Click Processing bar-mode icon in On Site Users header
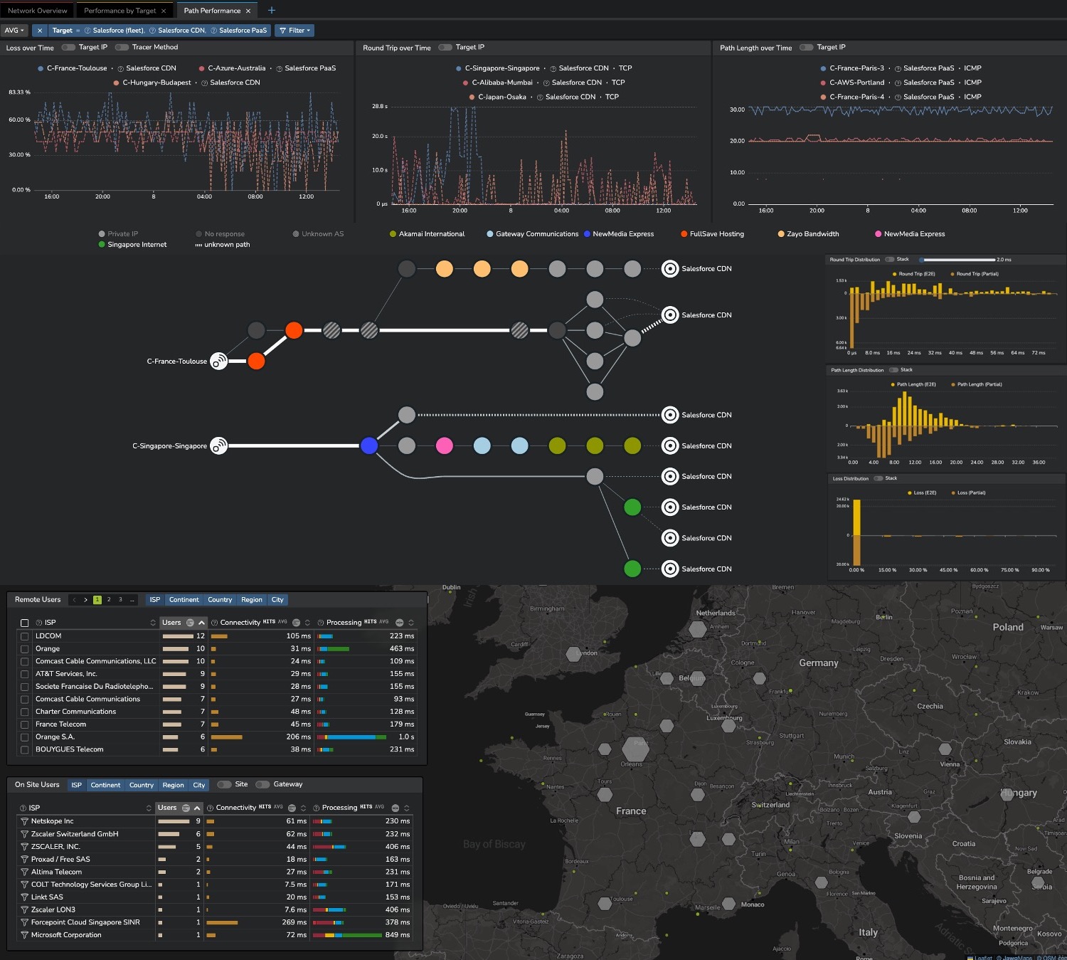The image size is (1067, 960). pos(396,808)
